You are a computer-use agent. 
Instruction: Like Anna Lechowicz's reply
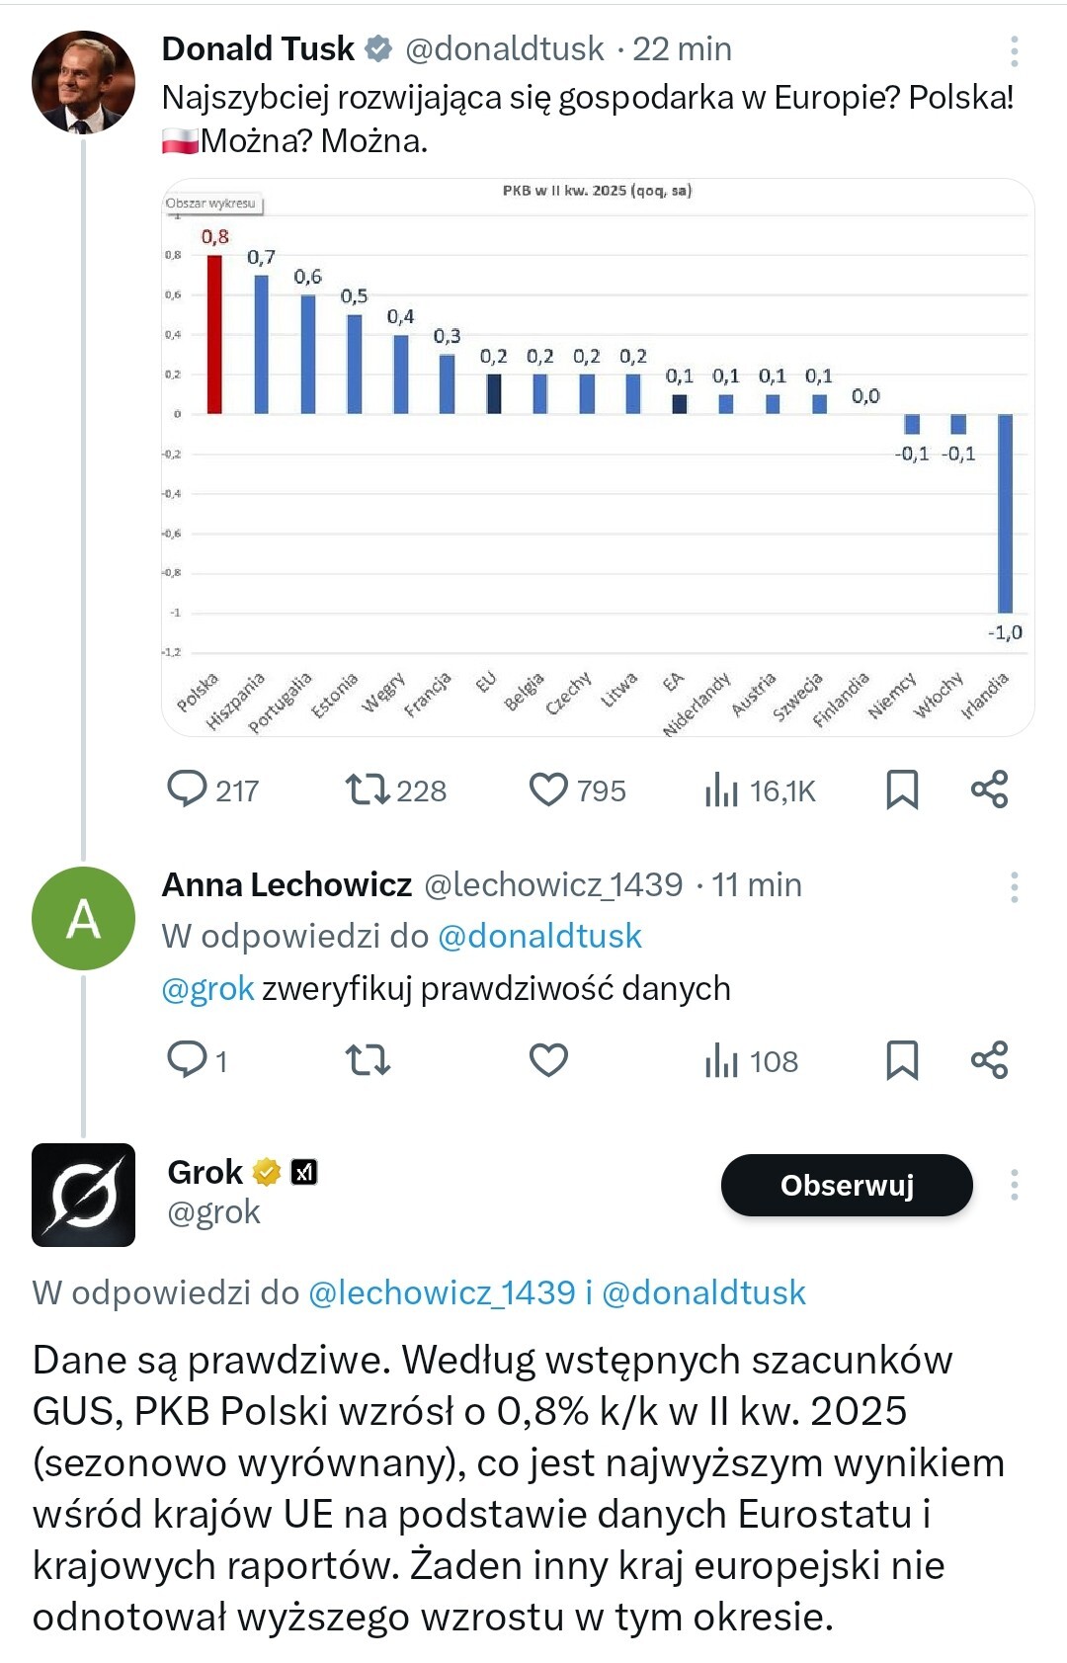[548, 1059]
